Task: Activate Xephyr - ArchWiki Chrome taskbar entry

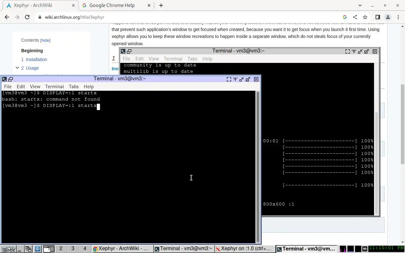Action: [122, 249]
